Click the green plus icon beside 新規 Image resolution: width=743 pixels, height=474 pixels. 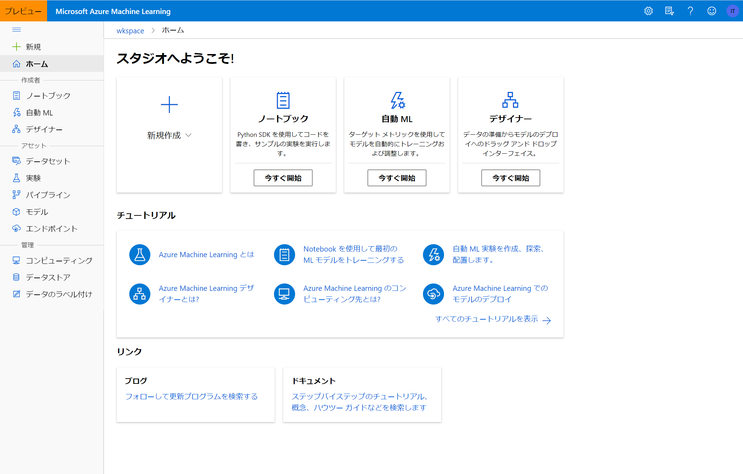pyautogui.click(x=16, y=47)
